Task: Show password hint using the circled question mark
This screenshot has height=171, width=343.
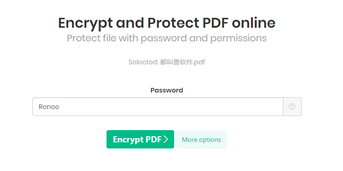Action: [292, 107]
